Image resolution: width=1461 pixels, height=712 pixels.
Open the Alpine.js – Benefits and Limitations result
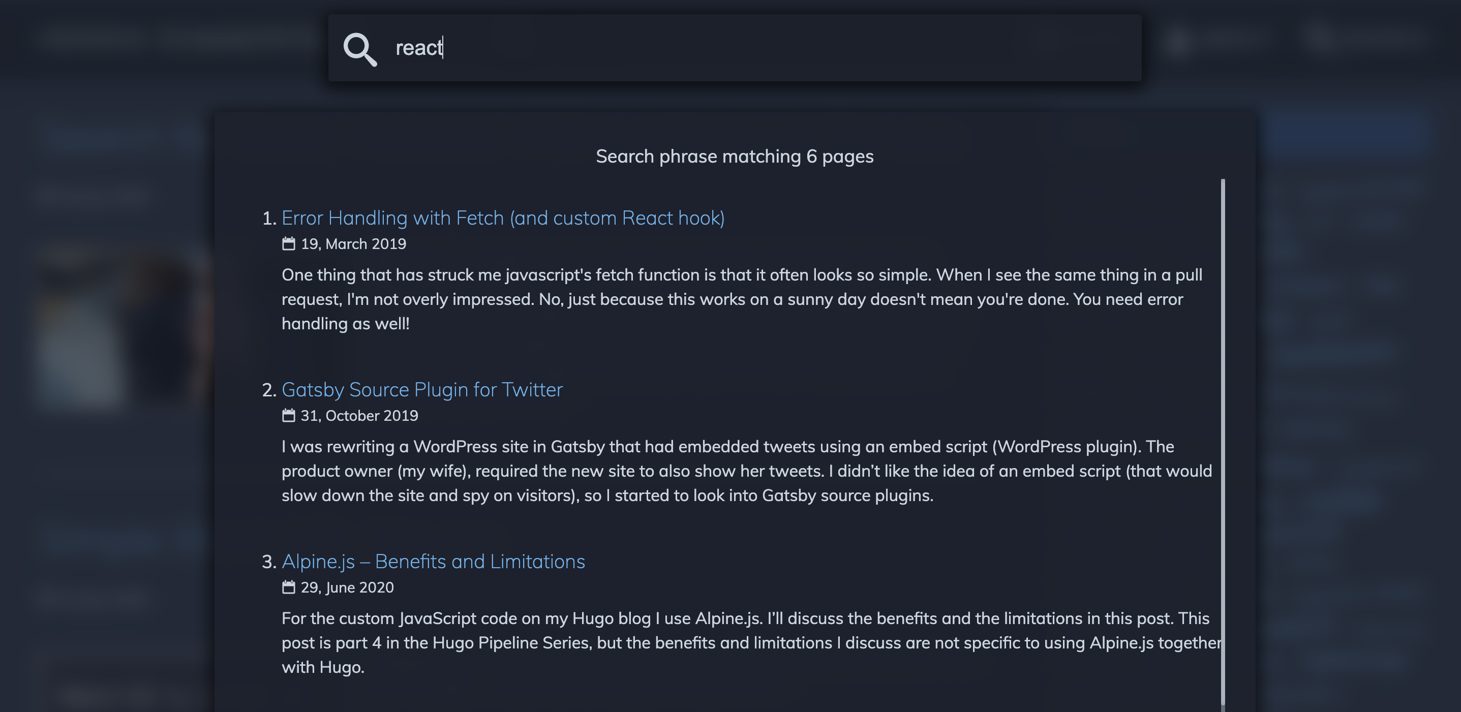tap(433, 562)
